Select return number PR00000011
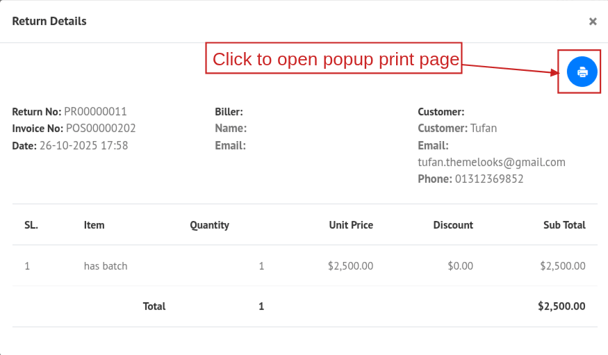 point(95,111)
